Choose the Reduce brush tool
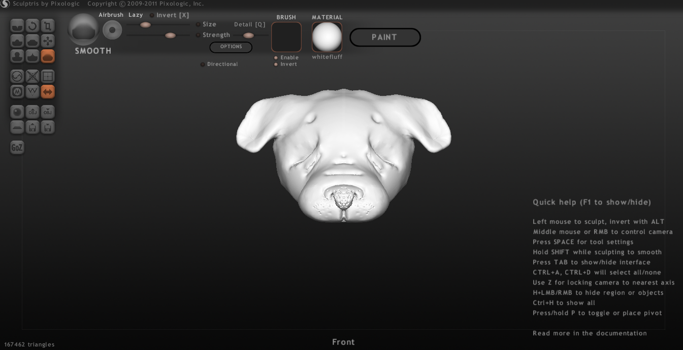 coord(17,77)
